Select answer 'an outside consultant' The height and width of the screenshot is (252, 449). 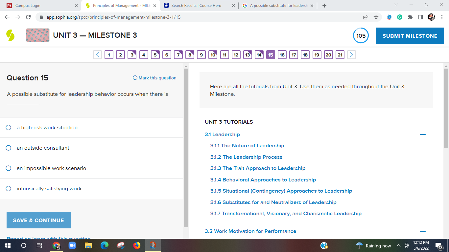pos(9,148)
